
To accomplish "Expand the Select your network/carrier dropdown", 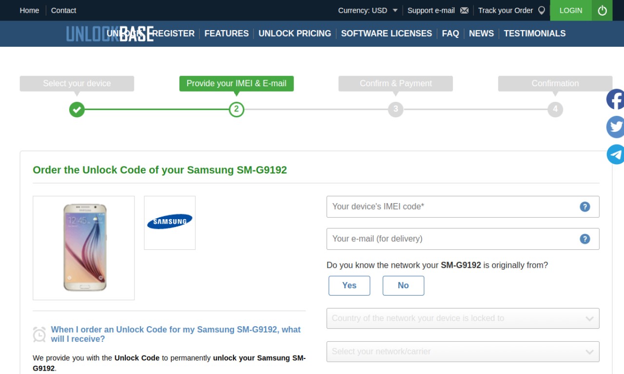I will 463,352.
